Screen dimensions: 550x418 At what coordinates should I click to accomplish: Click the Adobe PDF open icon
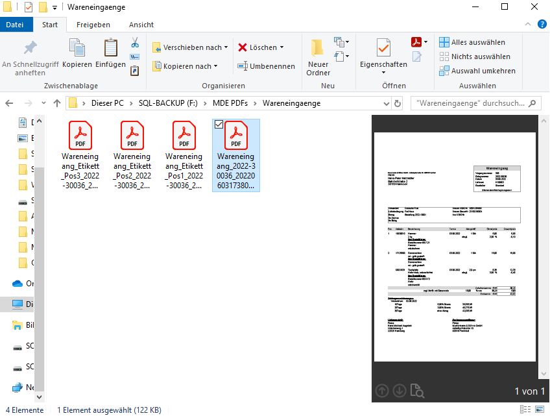(x=416, y=42)
